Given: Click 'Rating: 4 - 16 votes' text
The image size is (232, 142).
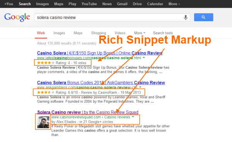Looking at the screenshot, I should click(71, 63).
